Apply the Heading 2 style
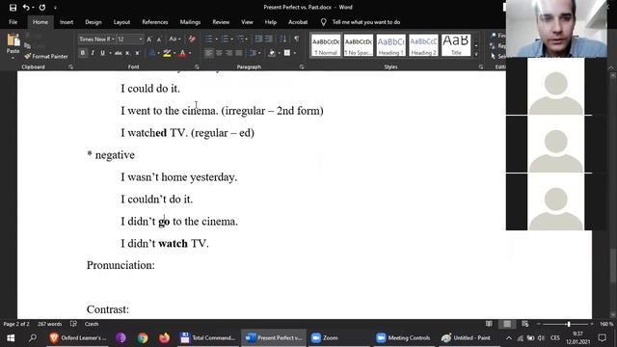Screen dimensions: 617x347 [x=423, y=45]
